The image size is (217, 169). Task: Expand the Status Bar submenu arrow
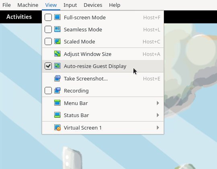coord(158,115)
